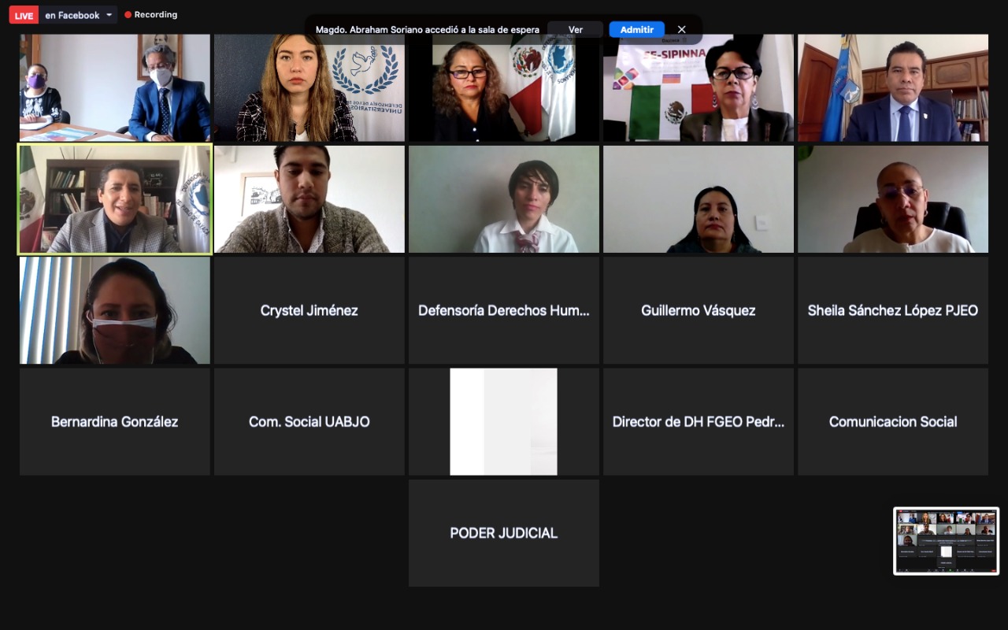Select the highlighted active speaker video
Viewport: 1008px width, 630px height.
115,199
